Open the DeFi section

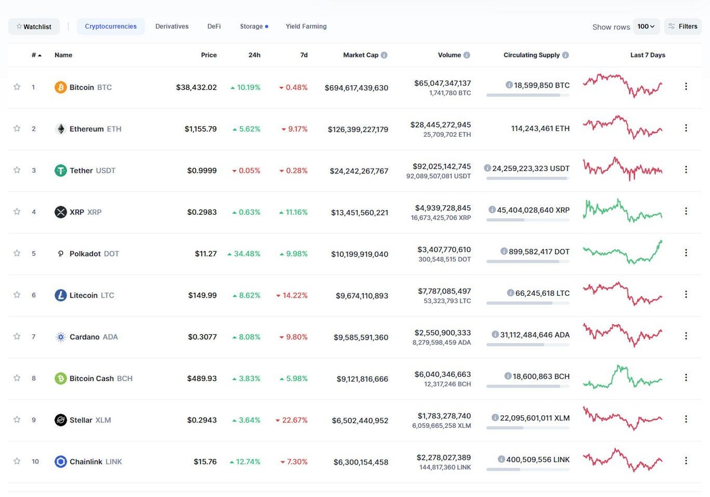214,26
